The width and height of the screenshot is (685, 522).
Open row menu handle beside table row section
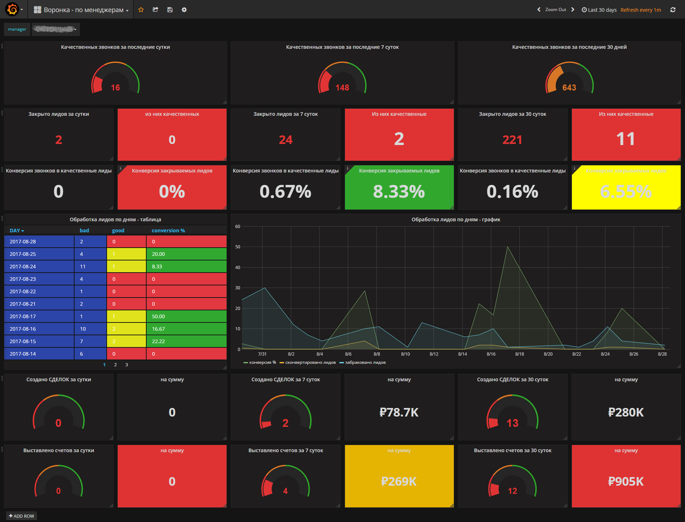pos(2,218)
